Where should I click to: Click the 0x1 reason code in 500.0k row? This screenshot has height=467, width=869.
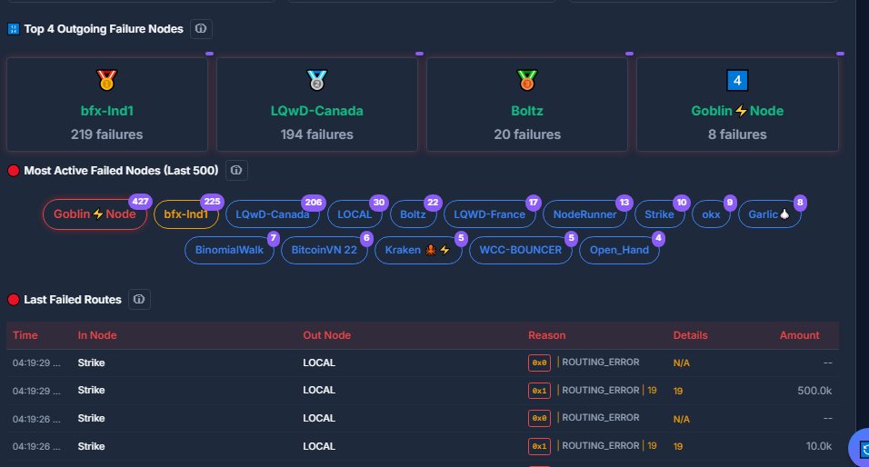539,391
